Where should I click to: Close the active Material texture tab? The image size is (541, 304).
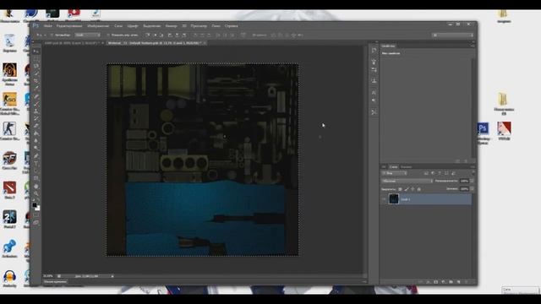[205, 43]
